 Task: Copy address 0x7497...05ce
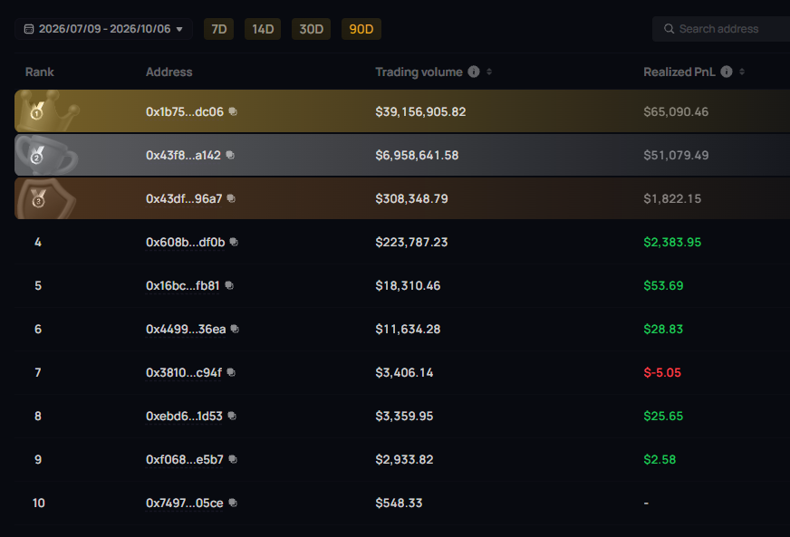(233, 503)
